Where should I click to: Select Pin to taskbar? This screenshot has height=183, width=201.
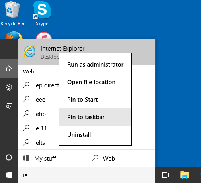[95, 117]
